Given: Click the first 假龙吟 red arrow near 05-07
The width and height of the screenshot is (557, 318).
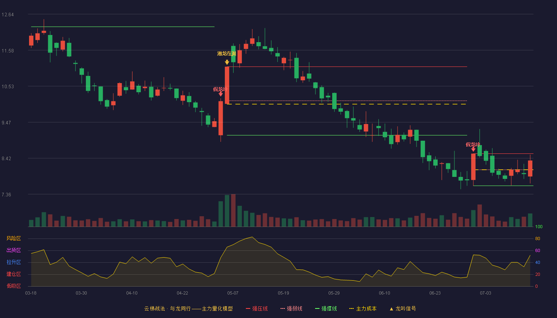Looking at the screenshot, I should [220, 94].
